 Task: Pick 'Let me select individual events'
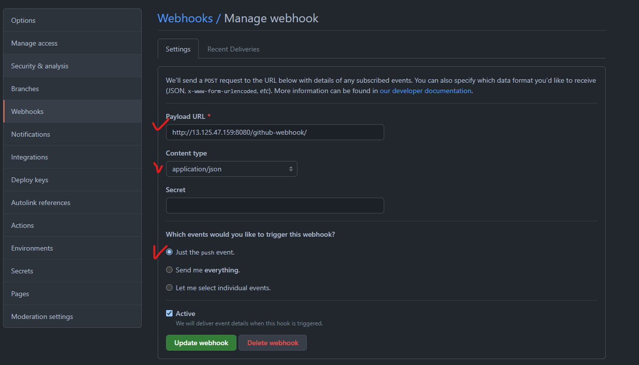point(170,288)
